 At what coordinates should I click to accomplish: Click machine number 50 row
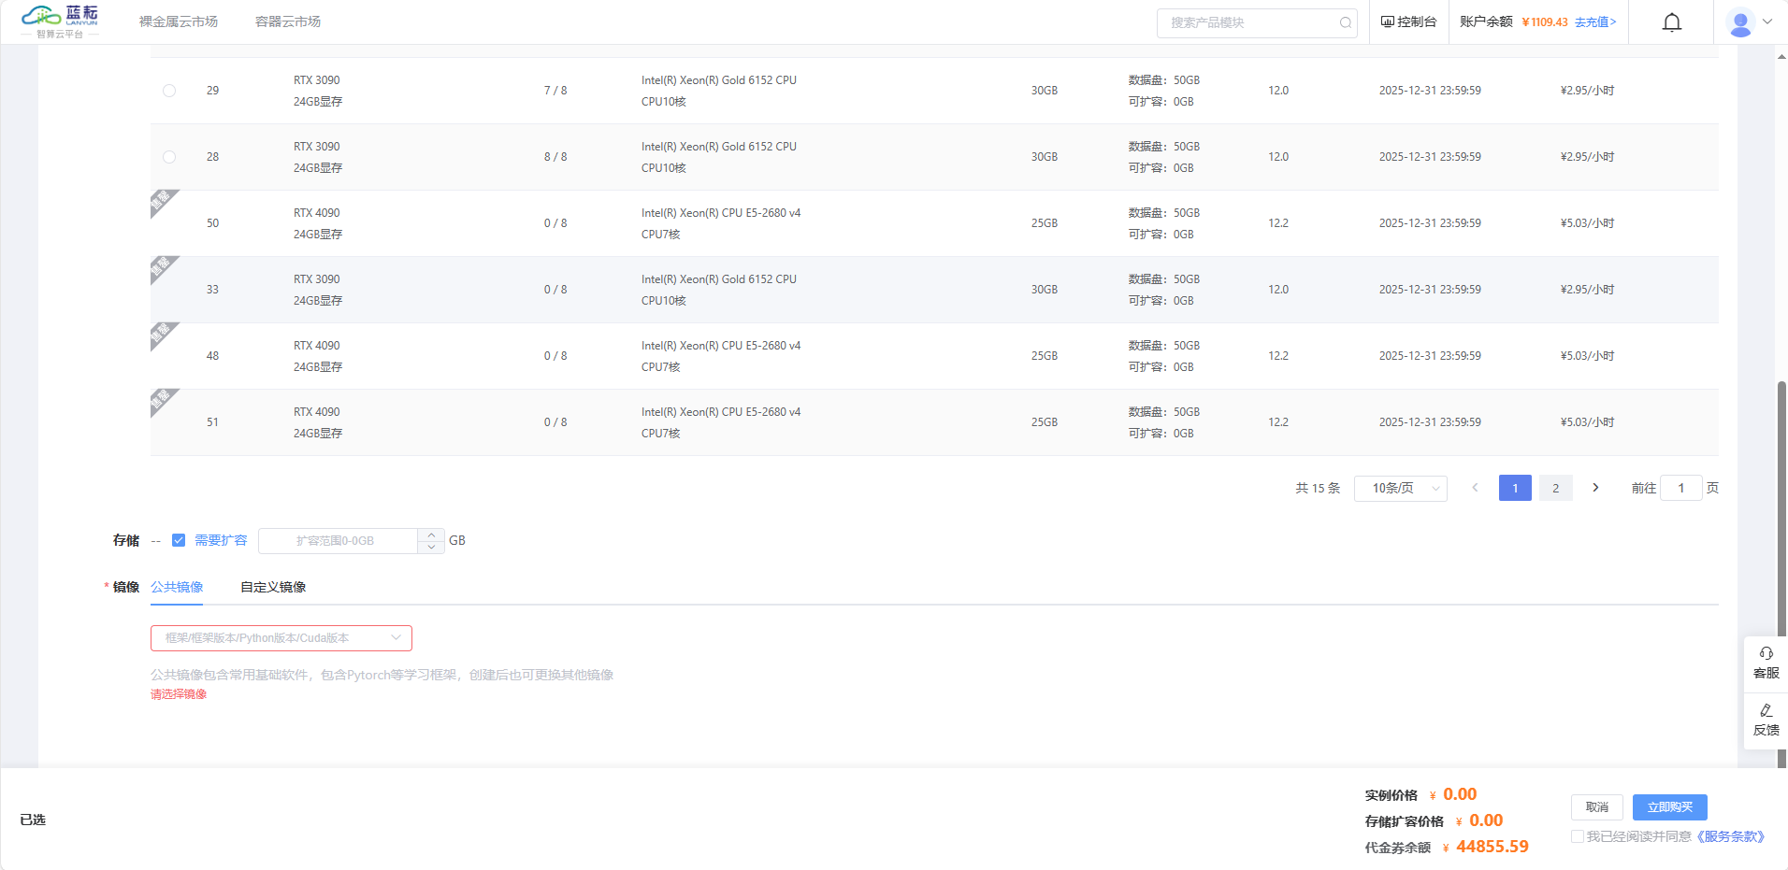click(934, 223)
